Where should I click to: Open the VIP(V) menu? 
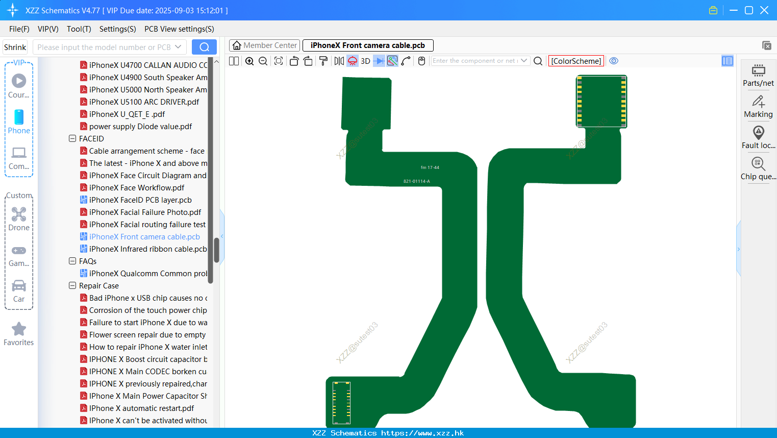coord(48,29)
